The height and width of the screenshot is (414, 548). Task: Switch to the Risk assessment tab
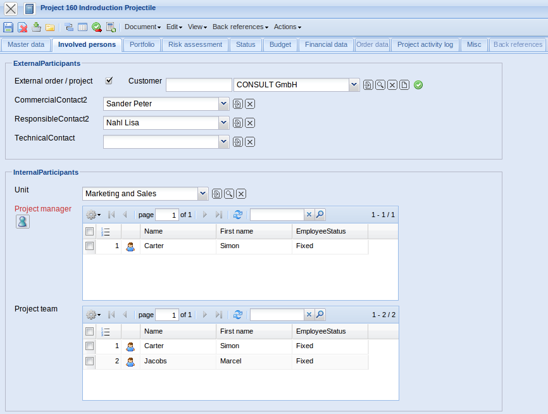pyautogui.click(x=195, y=45)
